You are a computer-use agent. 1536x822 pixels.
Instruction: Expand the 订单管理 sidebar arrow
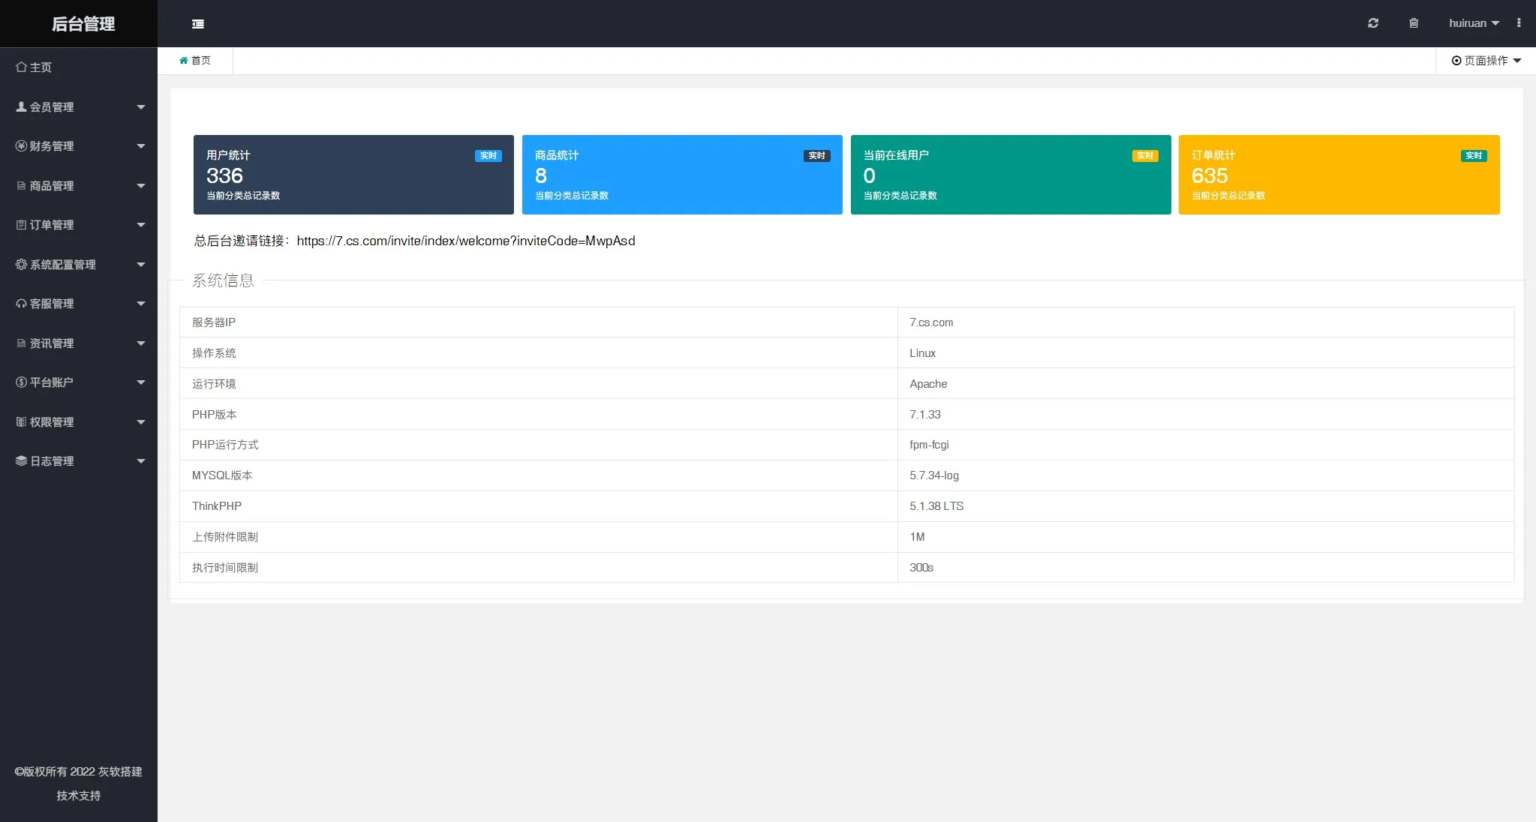[x=140, y=225]
